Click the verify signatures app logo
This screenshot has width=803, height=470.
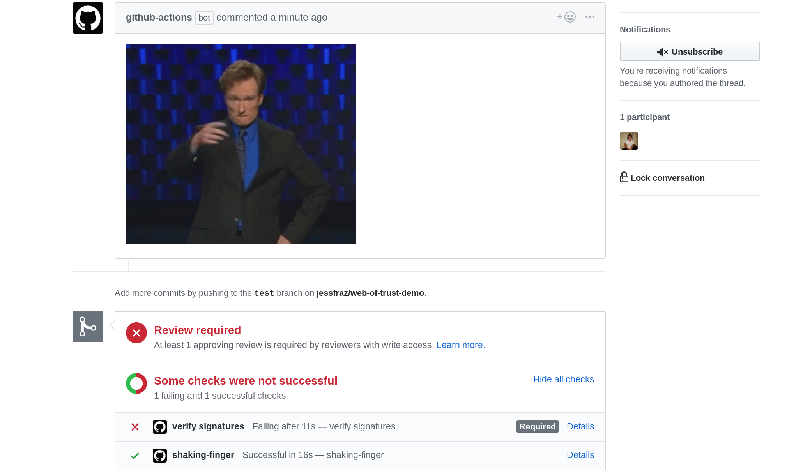coord(160,427)
